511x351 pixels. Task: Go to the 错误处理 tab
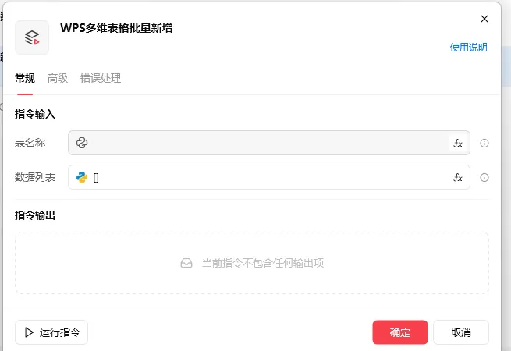(x=101, y=78)
